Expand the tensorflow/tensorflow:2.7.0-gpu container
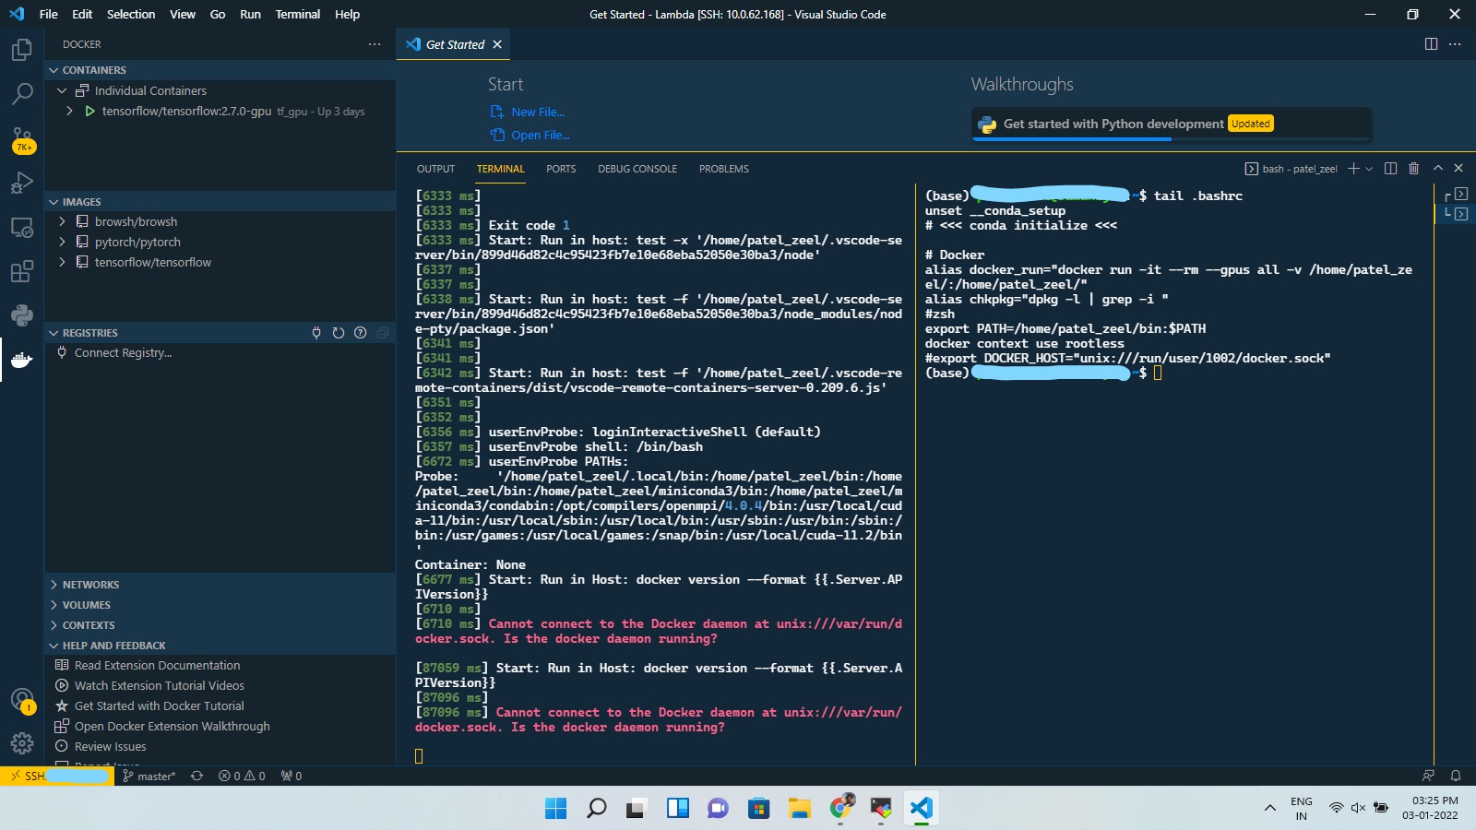 [x=69, y=111]
